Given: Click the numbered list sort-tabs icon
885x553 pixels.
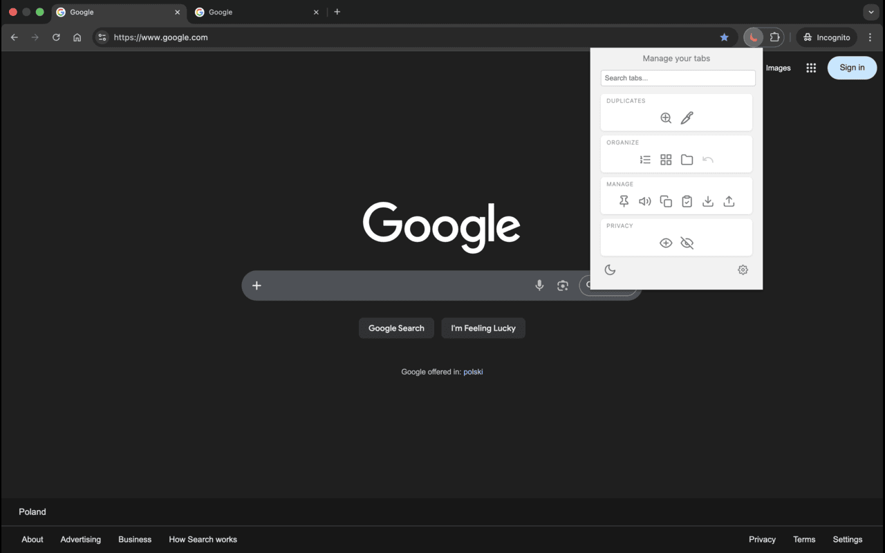Looking at the screenshot, I should (x=645, y=160).
